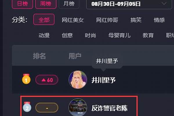
Task: Expand date selector chevron arrow
Action: point(164,3)
